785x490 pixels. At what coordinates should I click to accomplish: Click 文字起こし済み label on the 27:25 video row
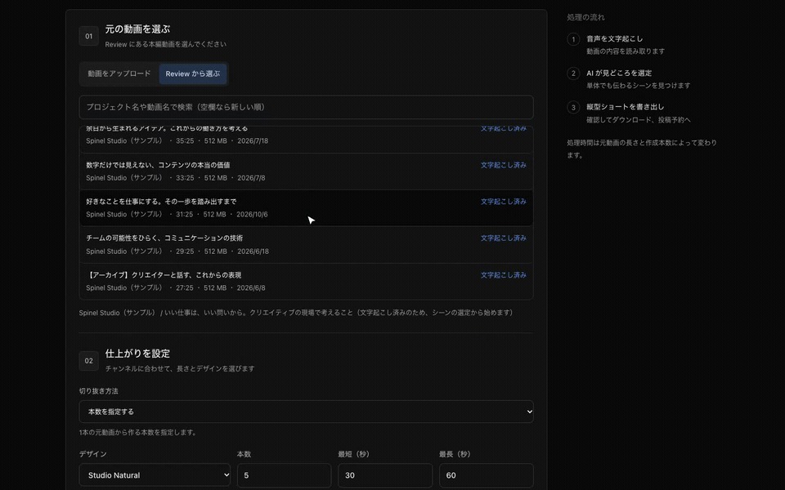503,275
